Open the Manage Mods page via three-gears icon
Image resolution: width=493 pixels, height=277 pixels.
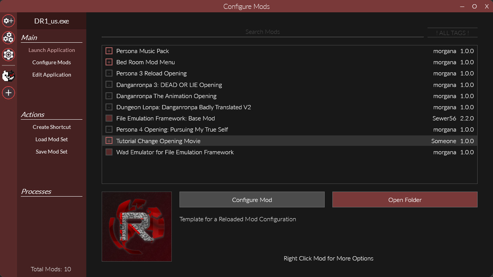coord(8,38)
